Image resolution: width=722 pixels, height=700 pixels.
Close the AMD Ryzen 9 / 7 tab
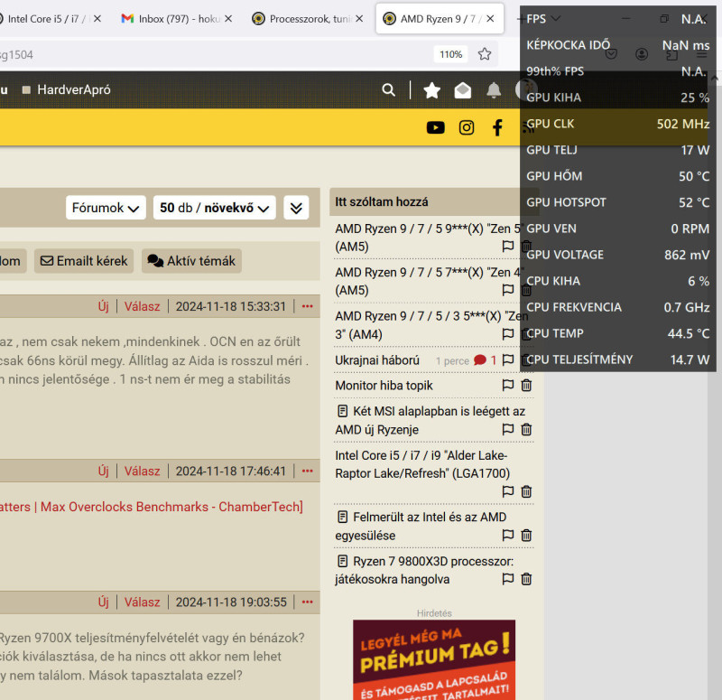point(490,18)
